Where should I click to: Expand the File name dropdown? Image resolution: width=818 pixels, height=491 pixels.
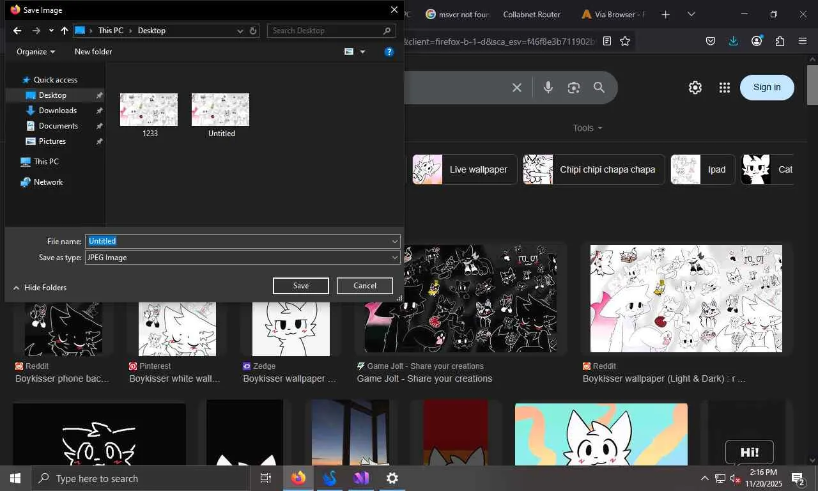(395, 241)
